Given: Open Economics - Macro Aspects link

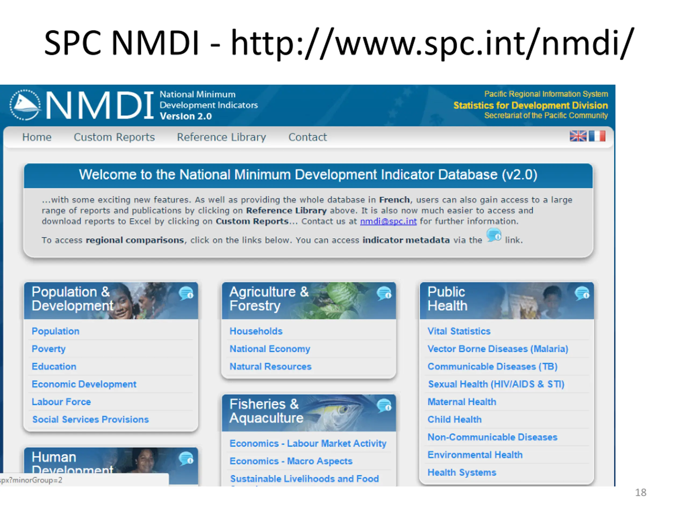Looking at the screenshot, I should click(291, 461).
